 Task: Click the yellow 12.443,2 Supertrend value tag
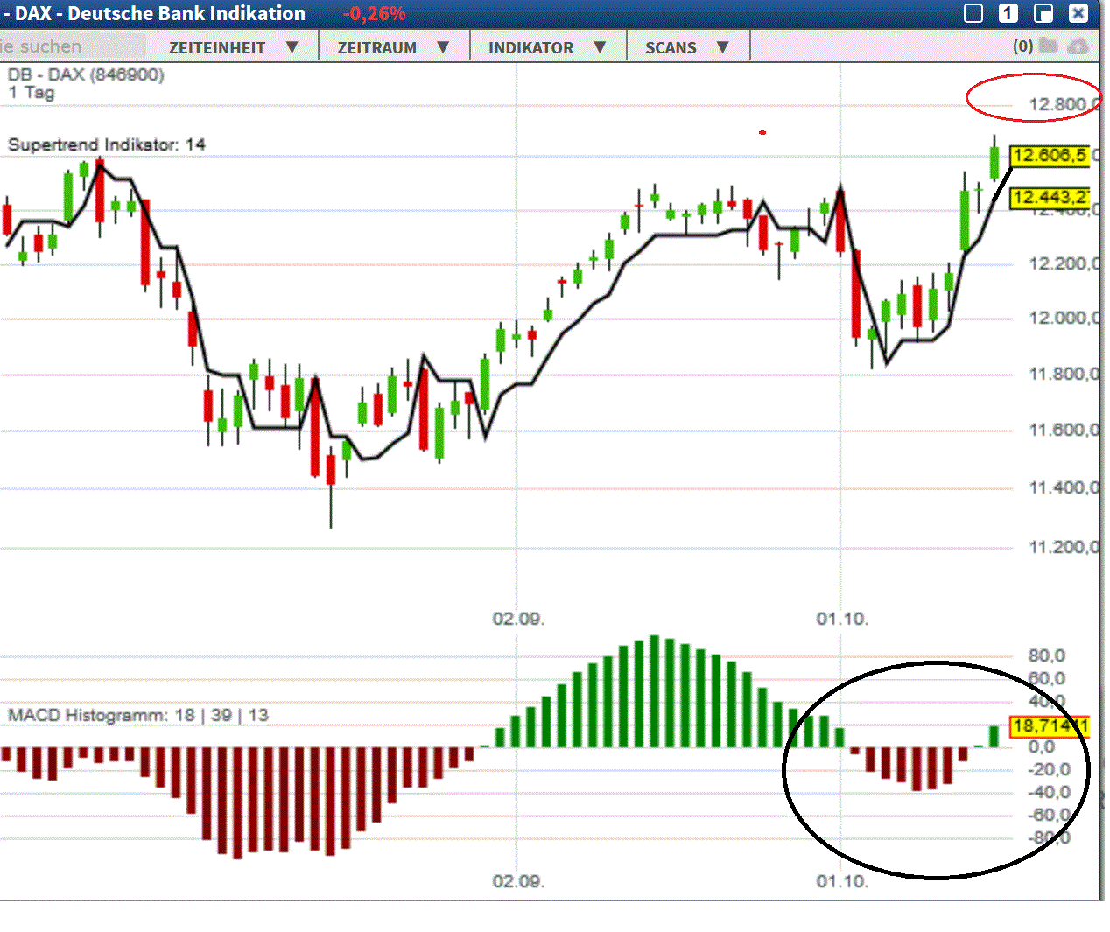1050,198
